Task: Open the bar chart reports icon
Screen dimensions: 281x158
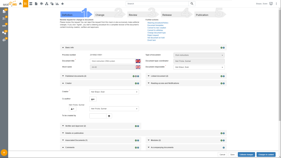Action: (x=57, y=4)
